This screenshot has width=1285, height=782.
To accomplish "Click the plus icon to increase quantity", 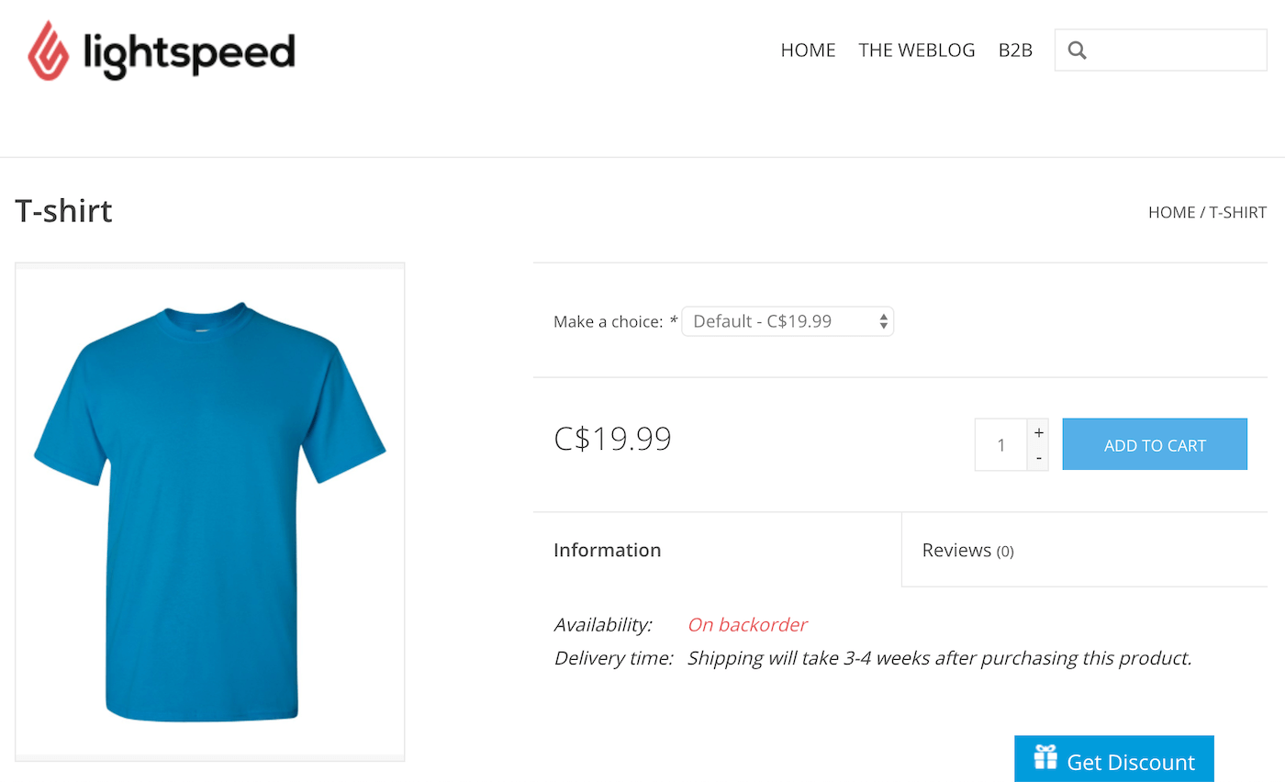I will click(x=1038, y=431).
